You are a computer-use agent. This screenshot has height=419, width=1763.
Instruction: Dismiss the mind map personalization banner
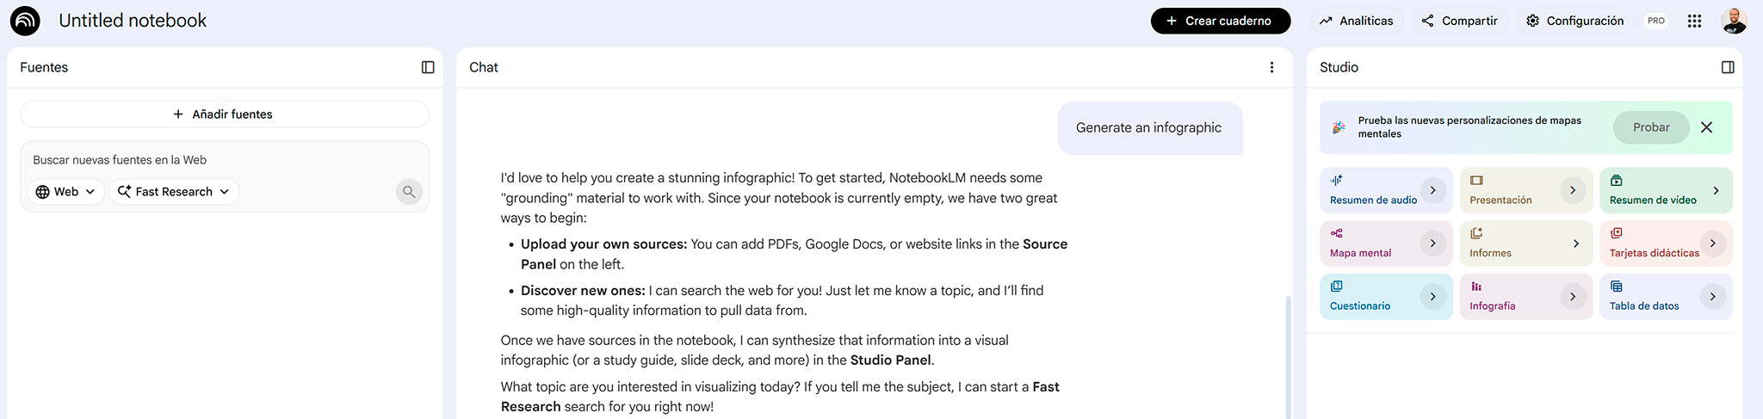pyautogui.click(x=1706, y=127)
